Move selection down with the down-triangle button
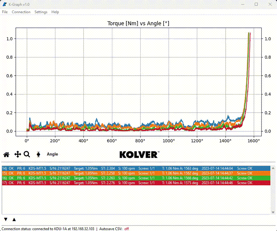277x231 pixels. (6, 219)
